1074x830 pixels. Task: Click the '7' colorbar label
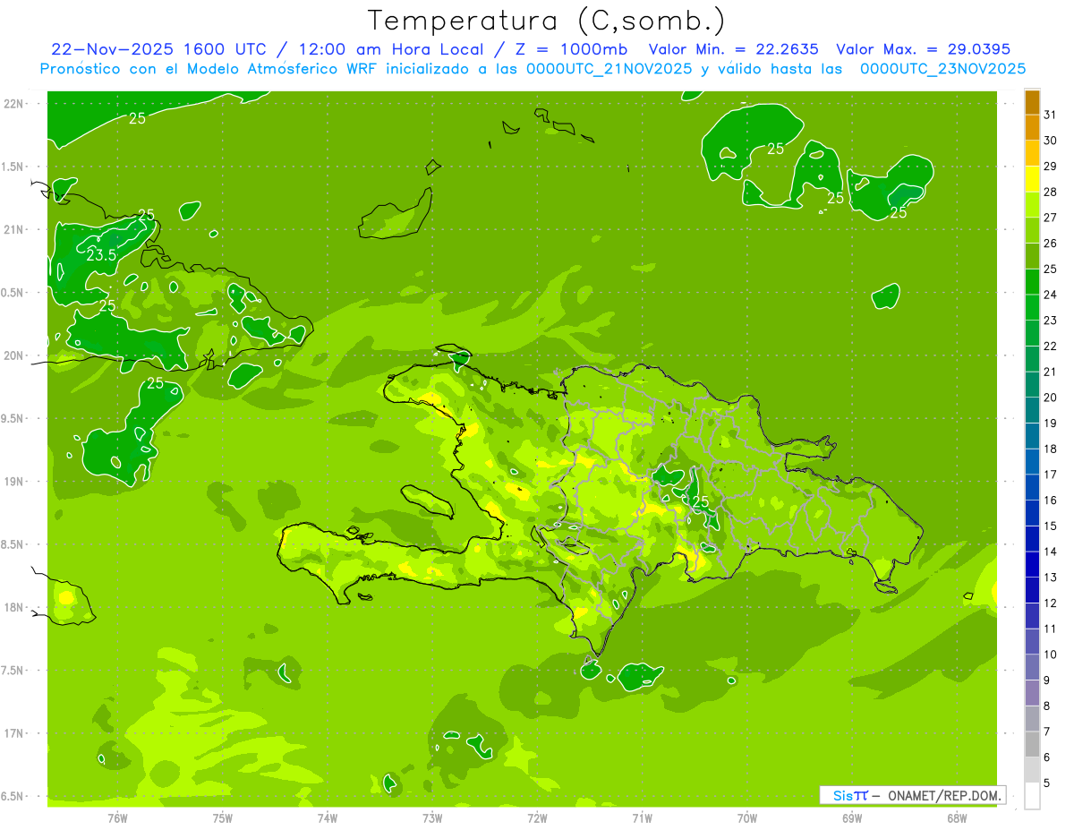point(1047,732)
